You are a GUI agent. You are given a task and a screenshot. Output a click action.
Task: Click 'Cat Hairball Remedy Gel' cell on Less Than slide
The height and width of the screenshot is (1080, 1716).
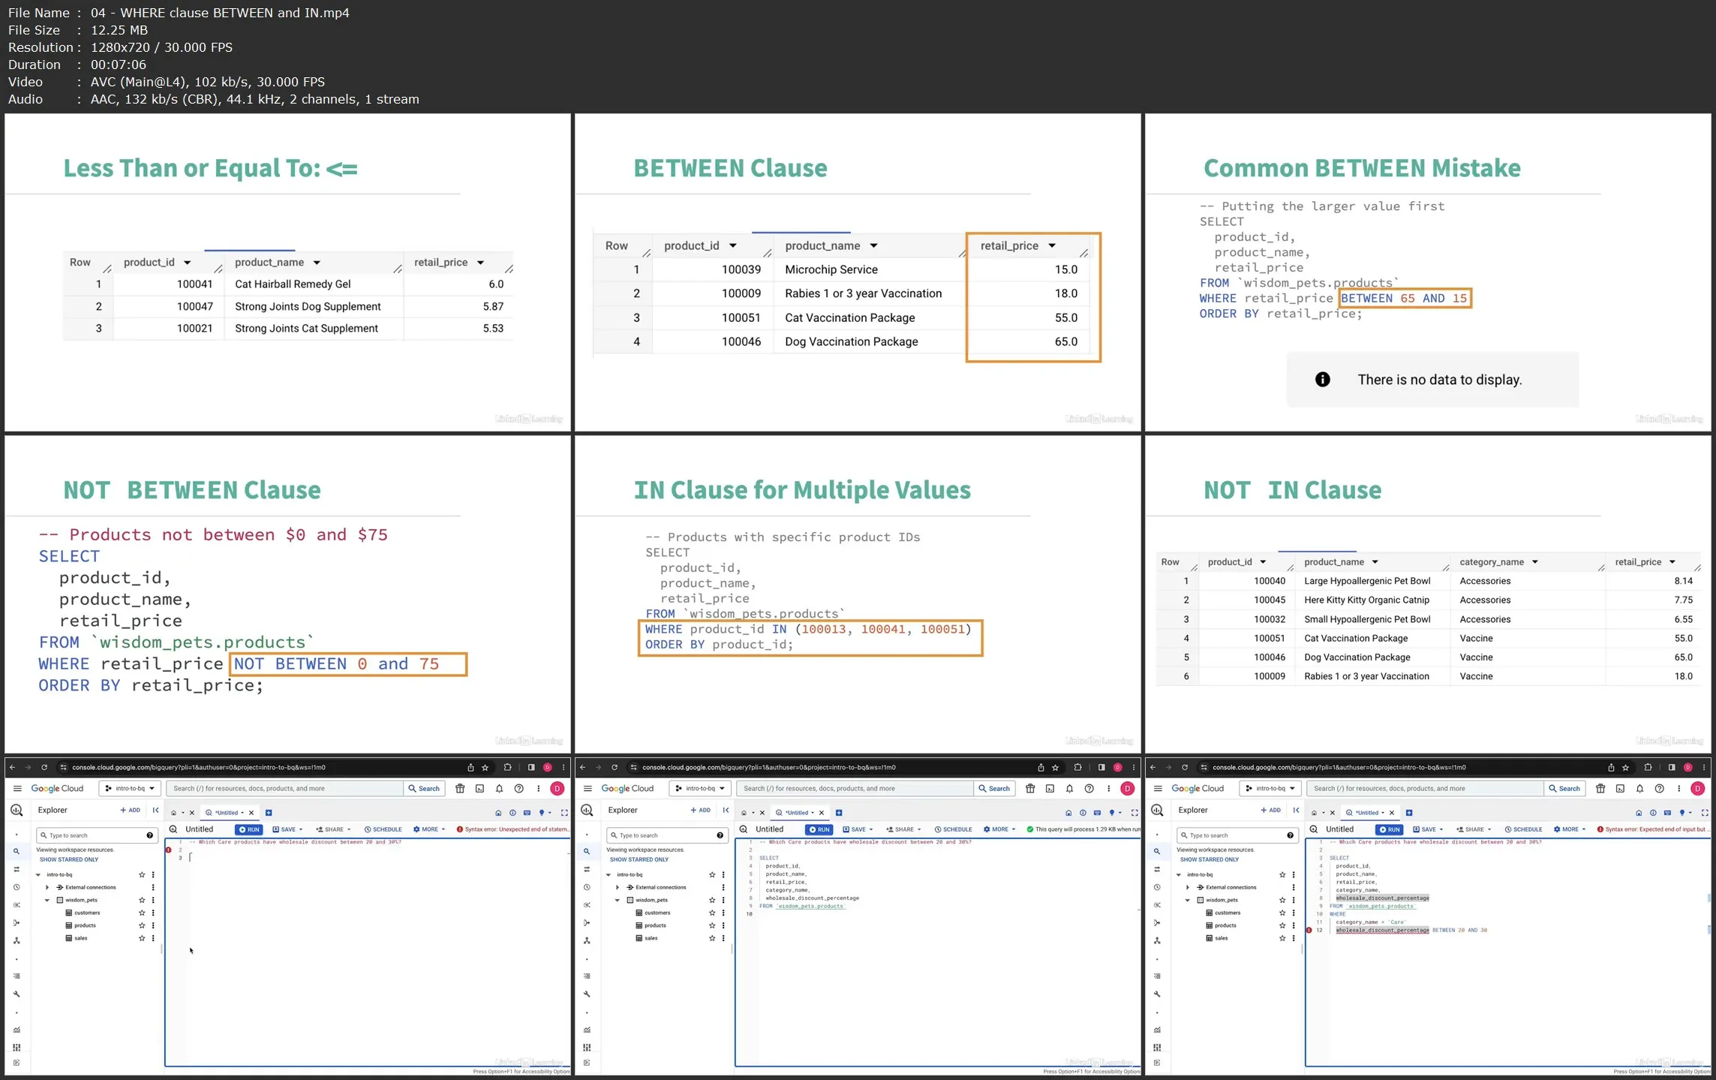point(293,284)
